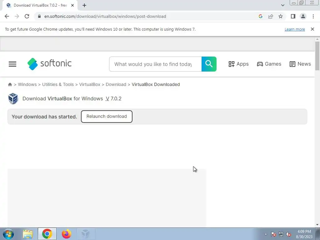Focus the Softonic search field
Image resolution: width=320 pixels, height=240 pixels.
155,64
